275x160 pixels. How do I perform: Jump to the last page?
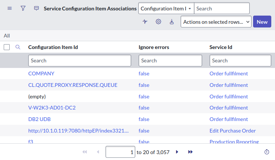190,152
